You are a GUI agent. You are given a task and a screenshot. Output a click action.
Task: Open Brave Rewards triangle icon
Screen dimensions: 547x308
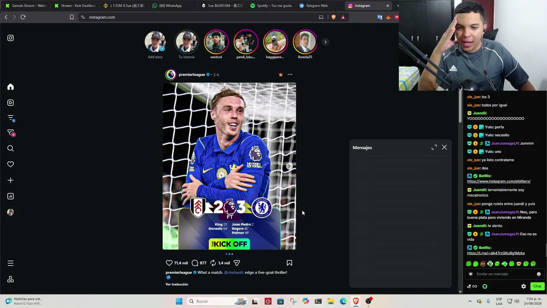(x=343, y=17)
